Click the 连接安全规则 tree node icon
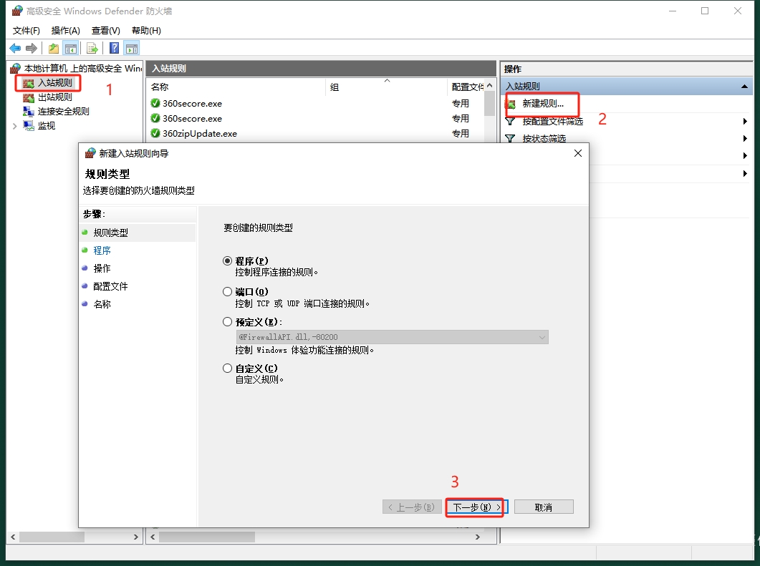 (29, 112)
